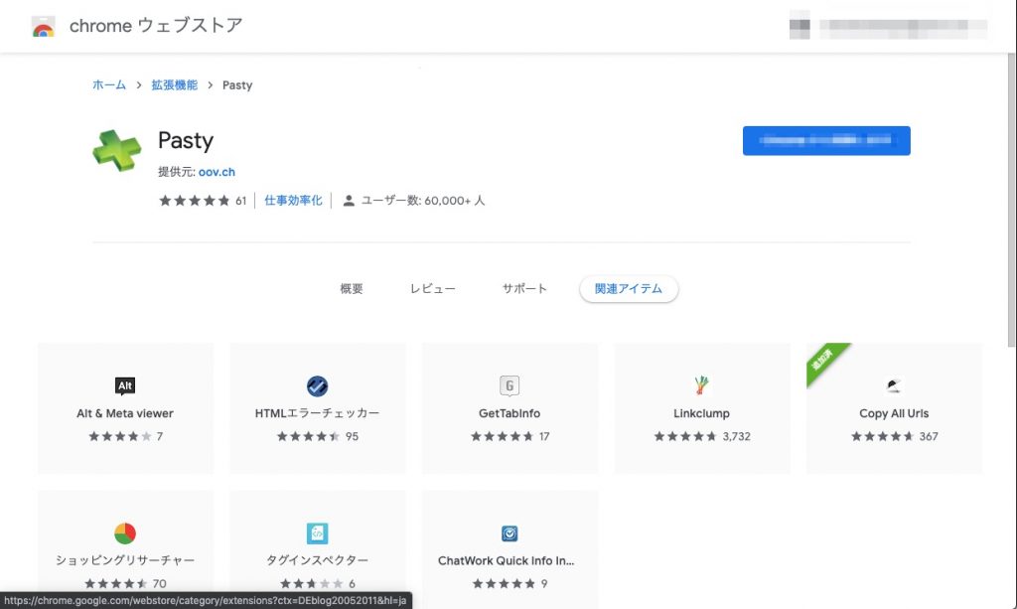Open the GetTabInfo card title
The image size is (1017, 609).
point(509,413)
